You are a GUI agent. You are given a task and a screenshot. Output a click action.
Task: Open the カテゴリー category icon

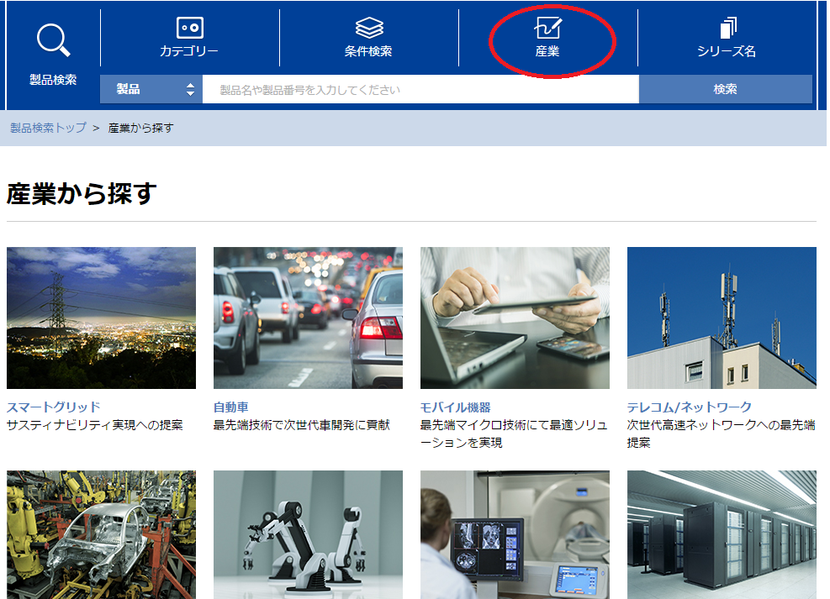(x=189, y=29)
